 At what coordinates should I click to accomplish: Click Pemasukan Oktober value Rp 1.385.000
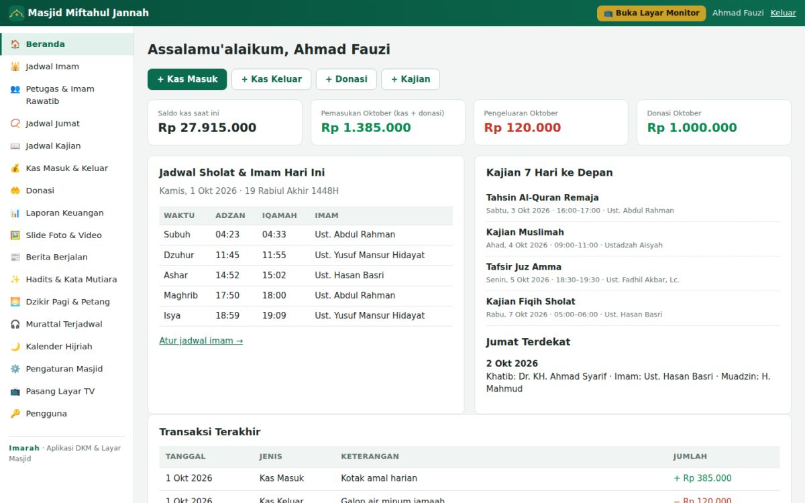[x=366, y=127]
